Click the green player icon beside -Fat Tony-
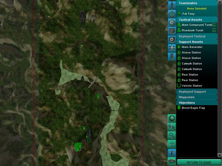The height and width of the screenshot is (166, 222). [179, 14]
